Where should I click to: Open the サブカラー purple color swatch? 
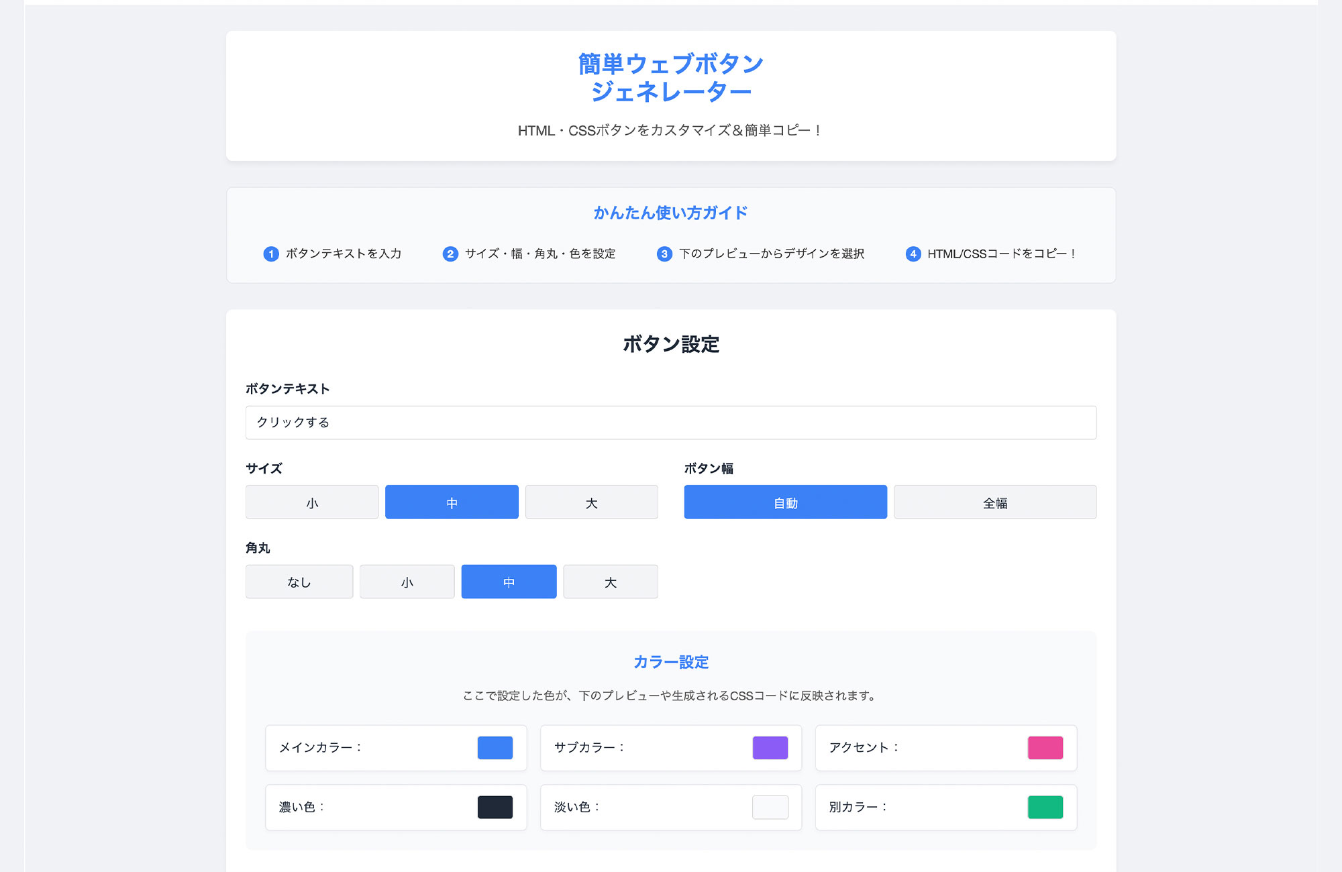pyautogui.click(x=770, y=748)
